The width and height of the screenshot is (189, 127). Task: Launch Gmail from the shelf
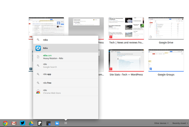click(x=14, y=123)
